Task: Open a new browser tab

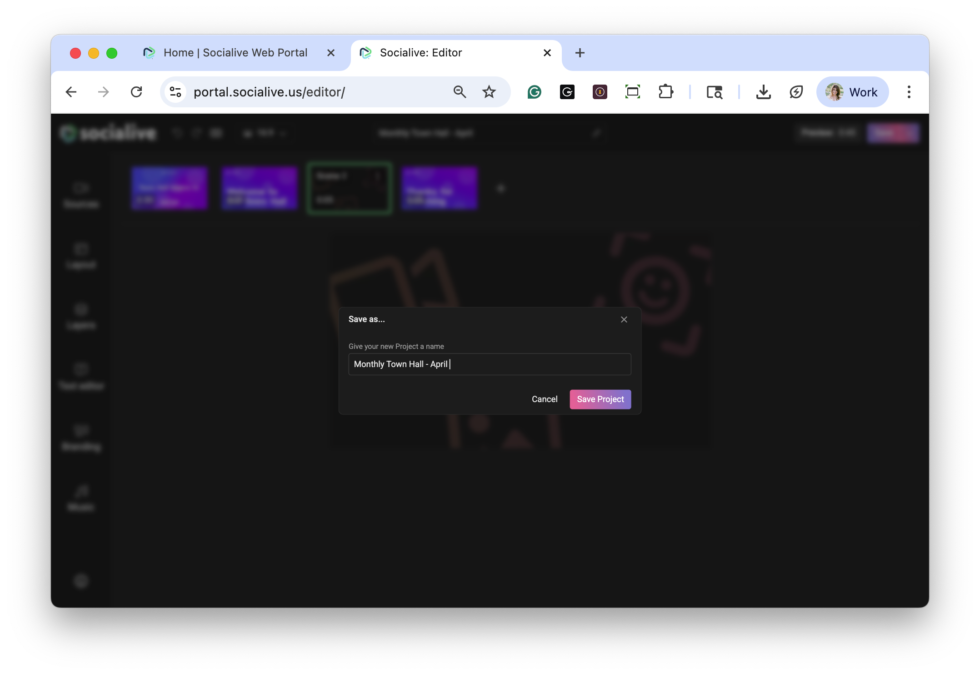Action: tap(580, 53)
